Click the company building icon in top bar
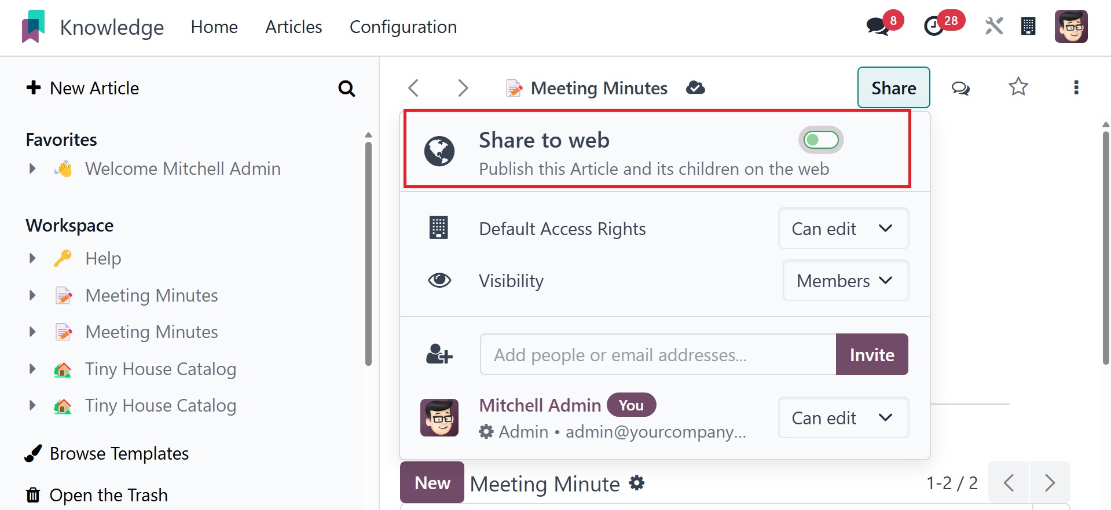The height and width of the screenshot is (510, 1111). coord(1028,26)
